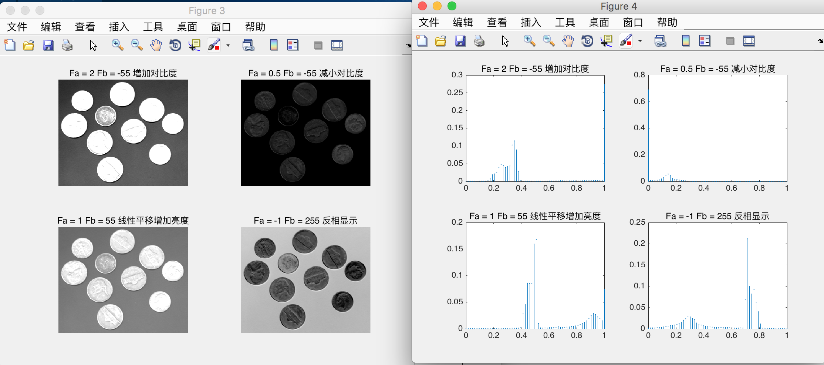The width and height of the screenshot is (824, 365).
Task: Enable Rotate 3D tool in Figure 4
Action: coord(587,41)
